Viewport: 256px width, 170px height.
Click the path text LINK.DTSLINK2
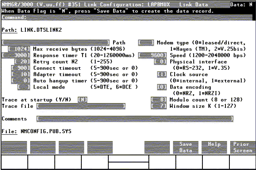click(x=41, y=30)
